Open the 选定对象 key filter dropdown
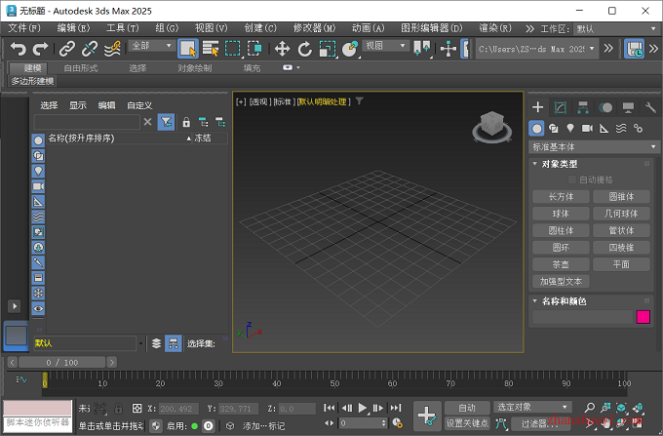The image size is (663, 436). tap(532, 408)
